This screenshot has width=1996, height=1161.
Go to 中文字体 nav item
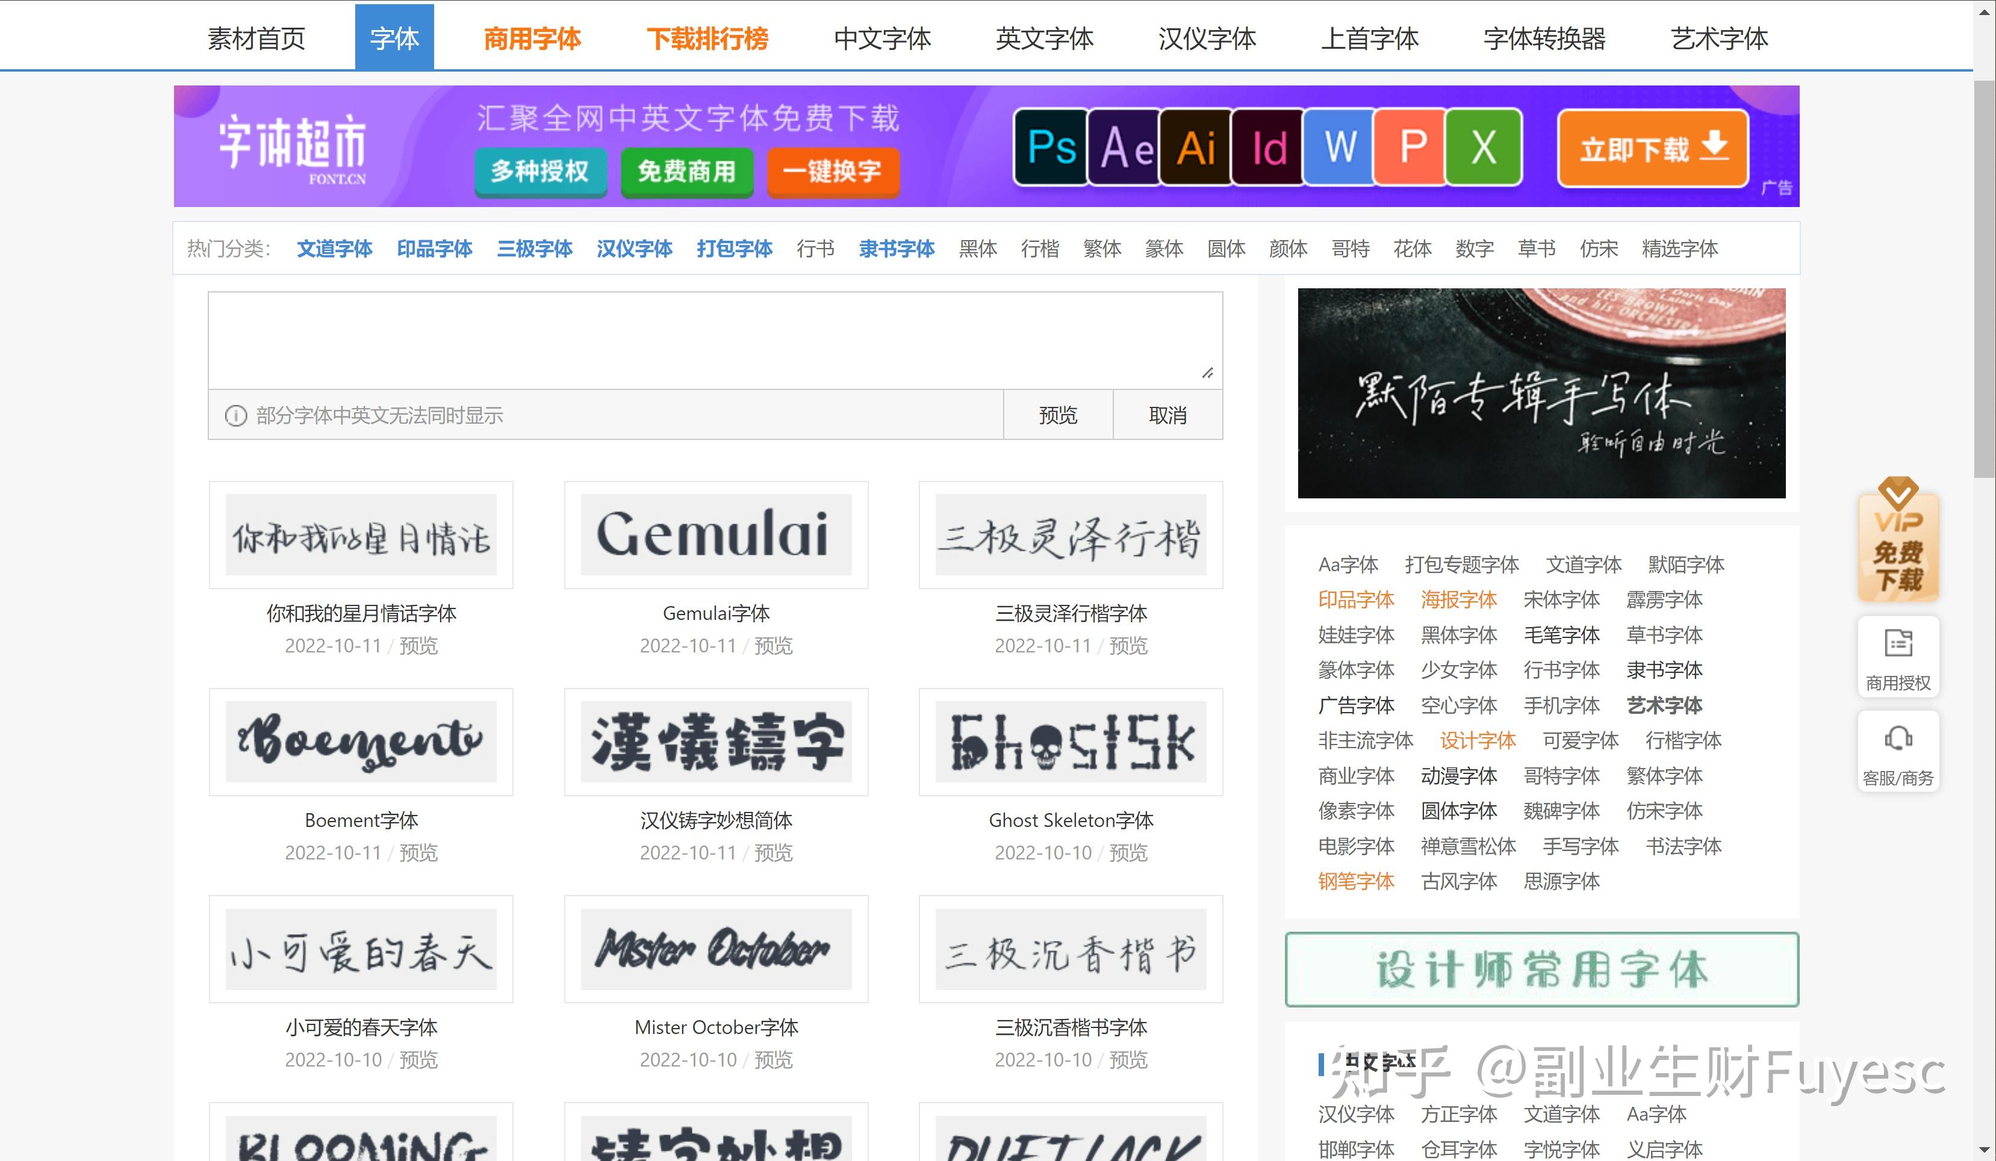pos(882,38)
